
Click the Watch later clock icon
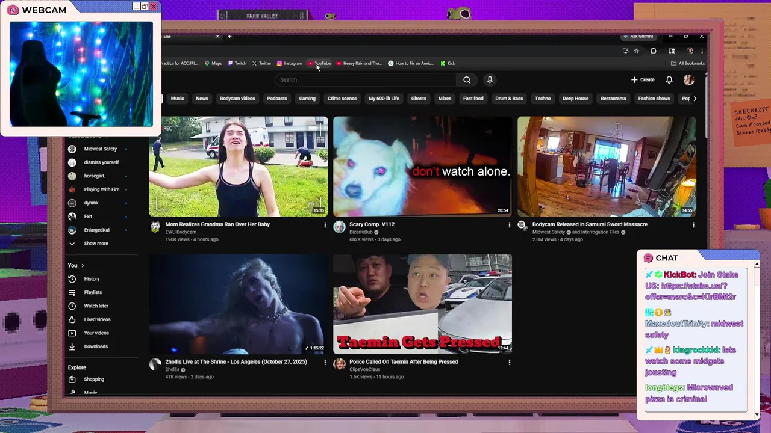pyautogui.click(x=72, y=306)
